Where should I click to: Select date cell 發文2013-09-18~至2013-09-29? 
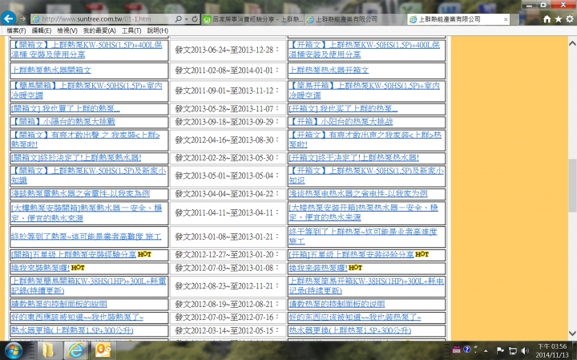click(x=226, y=122)
